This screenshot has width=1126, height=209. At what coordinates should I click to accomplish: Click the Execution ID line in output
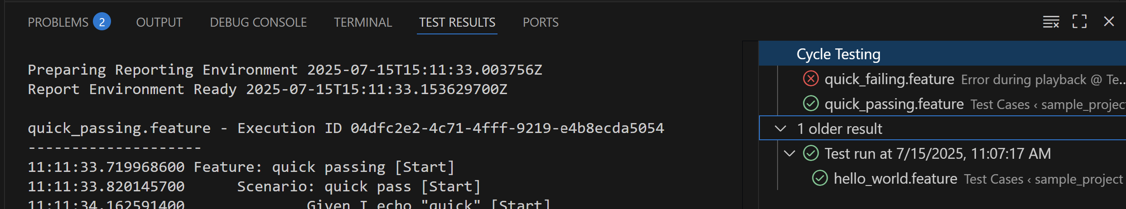[346, 128]
